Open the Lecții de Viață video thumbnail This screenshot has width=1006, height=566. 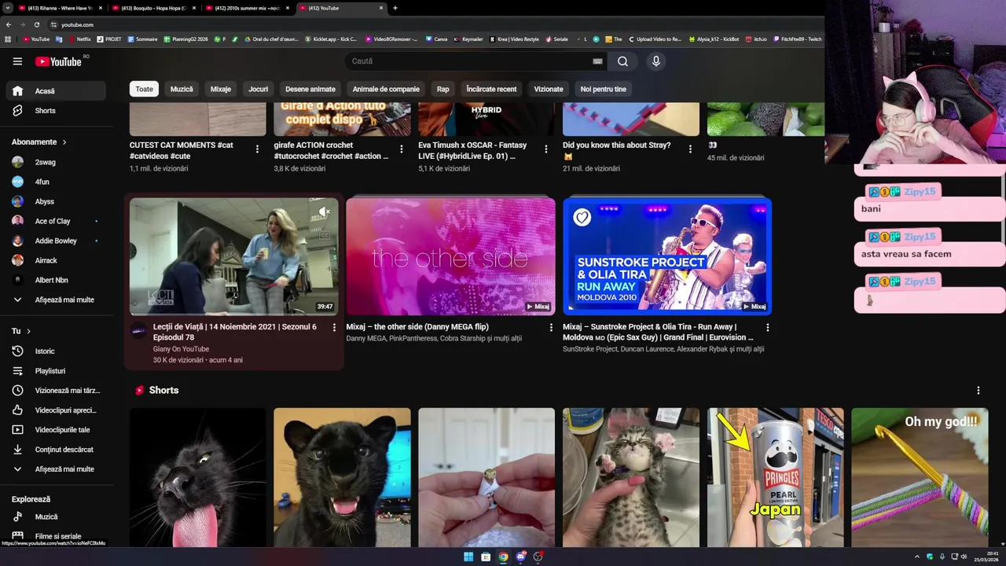234,256
